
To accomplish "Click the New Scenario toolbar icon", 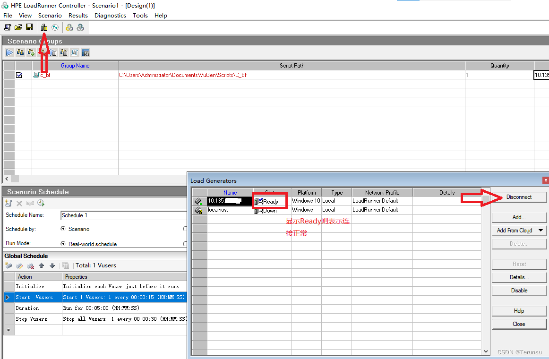I will pyautogui.click(x=8, y=27).
